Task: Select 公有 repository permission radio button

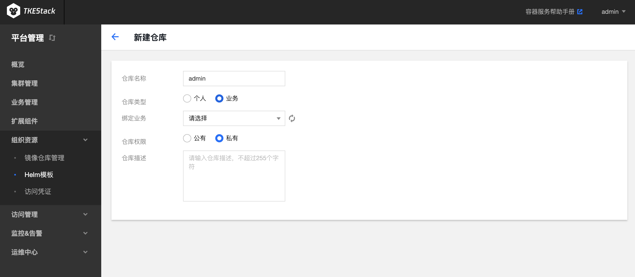Action: click(x=187, y=139)
